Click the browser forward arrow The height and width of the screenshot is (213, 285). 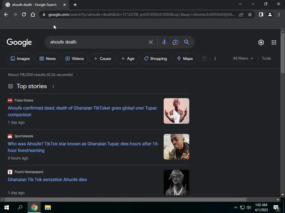point(15,14)
